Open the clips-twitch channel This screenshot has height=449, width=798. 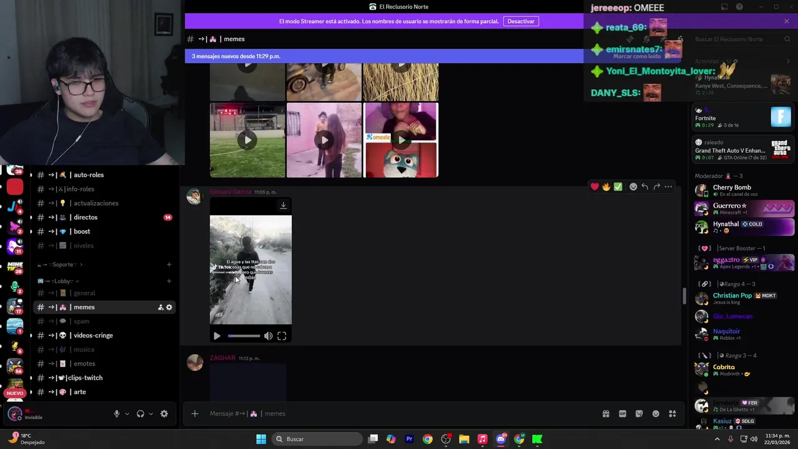coord(103,378)
